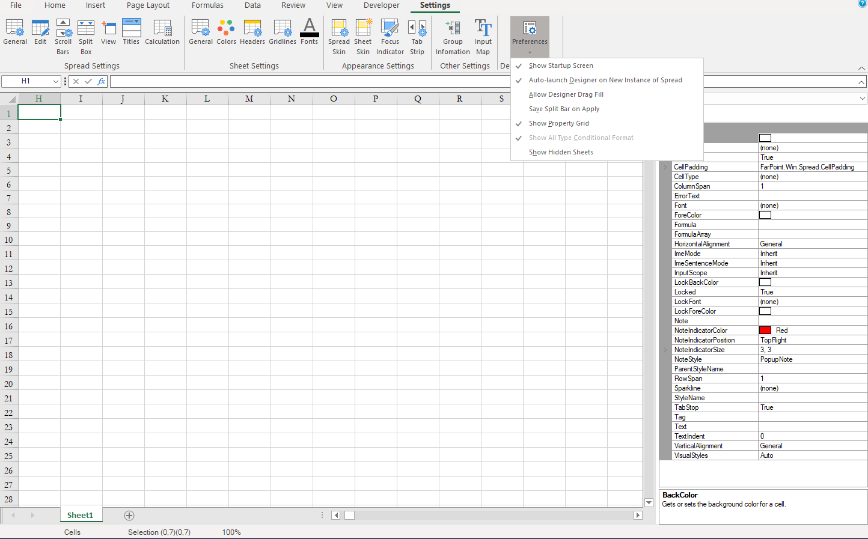Open View spread settings
Screen dimensions: 868x539
pyautogui.click(x=109, y=32)
